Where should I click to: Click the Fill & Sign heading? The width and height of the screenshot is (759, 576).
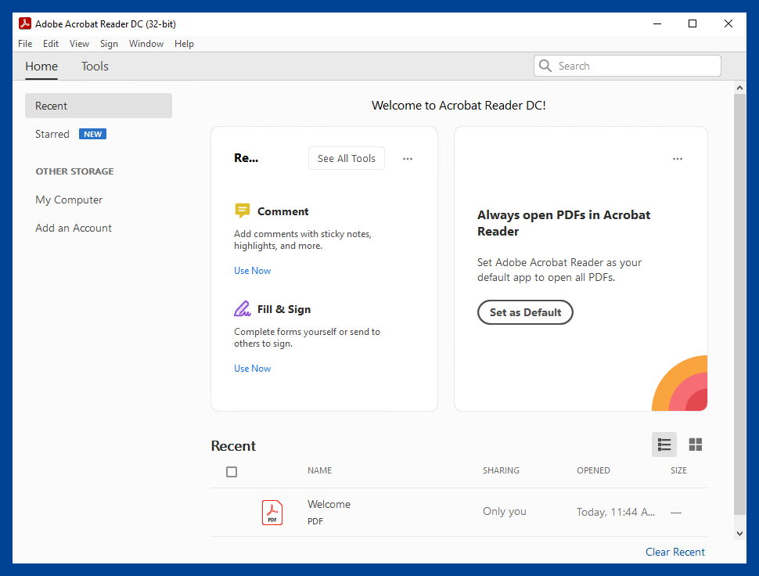click(x=284, y=309)
